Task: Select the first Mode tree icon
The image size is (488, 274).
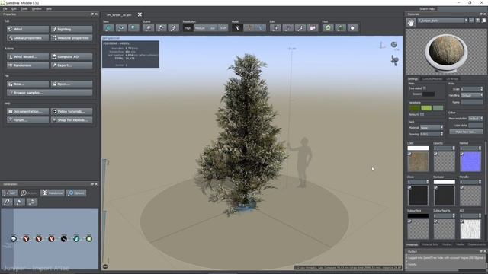Action: [x=237, y=28]
